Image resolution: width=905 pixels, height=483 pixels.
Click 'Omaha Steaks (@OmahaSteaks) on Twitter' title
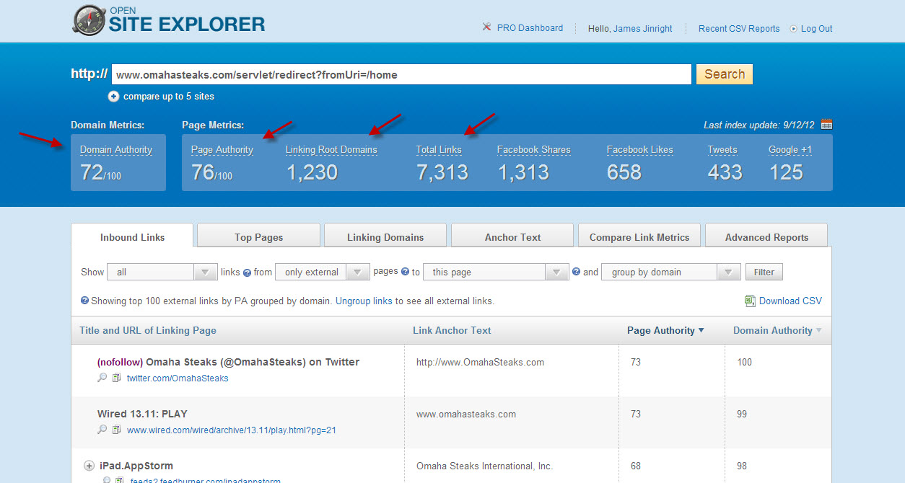tap(253, 362)
